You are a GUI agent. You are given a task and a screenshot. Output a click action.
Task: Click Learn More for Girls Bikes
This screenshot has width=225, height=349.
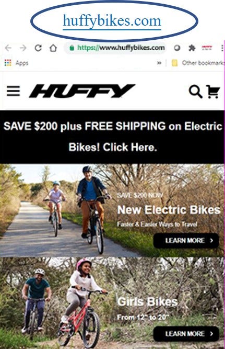[x=186, y=334]
